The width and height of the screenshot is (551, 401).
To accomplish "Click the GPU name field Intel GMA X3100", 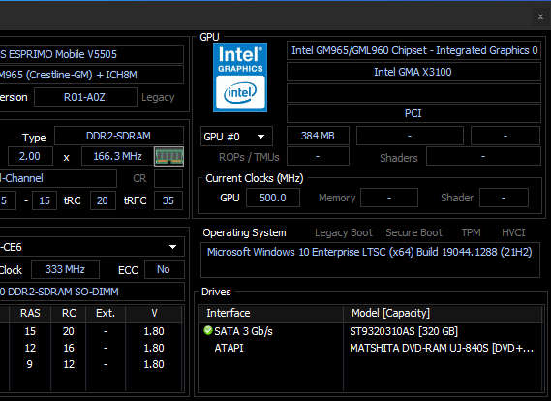I will tap(413, 72).
